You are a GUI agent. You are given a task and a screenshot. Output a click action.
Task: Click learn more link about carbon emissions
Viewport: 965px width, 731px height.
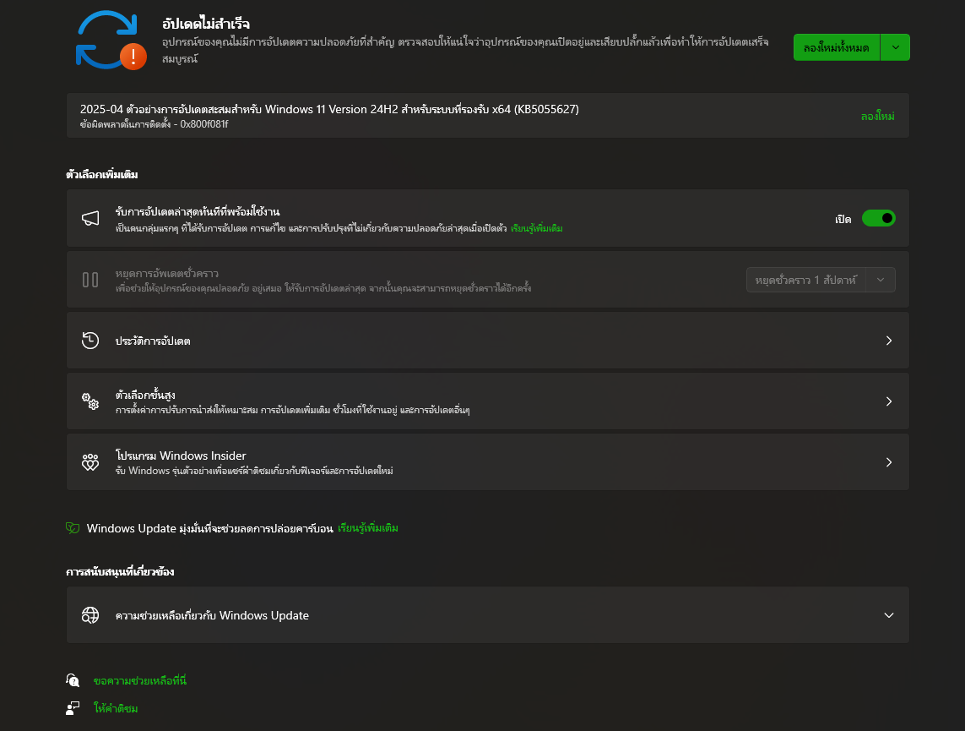point(368,528)
